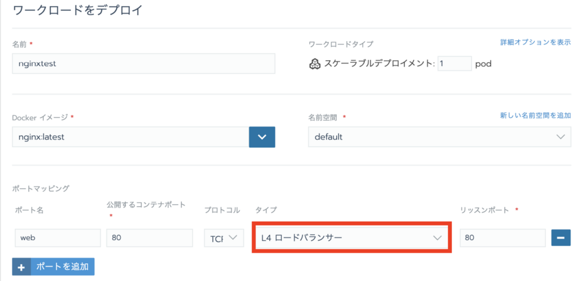583x281 pixels.
Task: Click the ポート名 field containing web
Action: coord(57,238)
